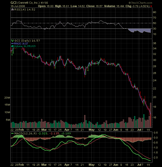Click the 16 price axis label
Screen dimensions: 162x167
[154, 117]
